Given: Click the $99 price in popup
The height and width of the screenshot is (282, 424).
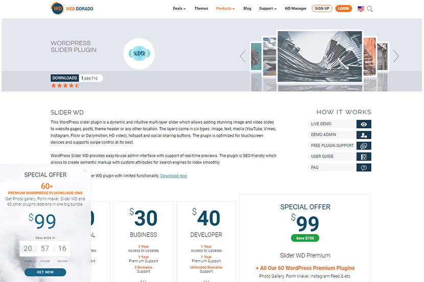Looking at the screenshot, I should [x=42, y=221].
